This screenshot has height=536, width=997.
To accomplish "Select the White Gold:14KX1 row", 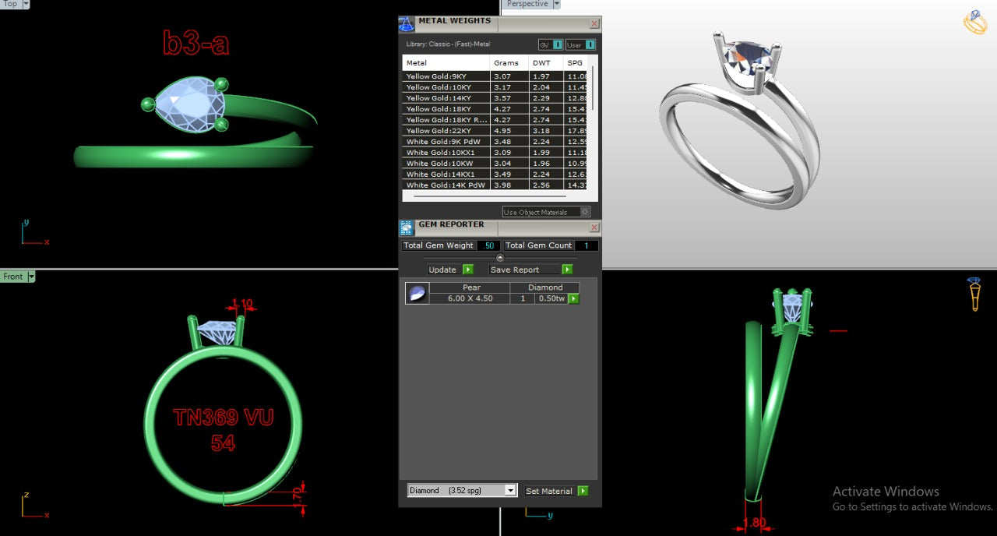I will point(496,175).
